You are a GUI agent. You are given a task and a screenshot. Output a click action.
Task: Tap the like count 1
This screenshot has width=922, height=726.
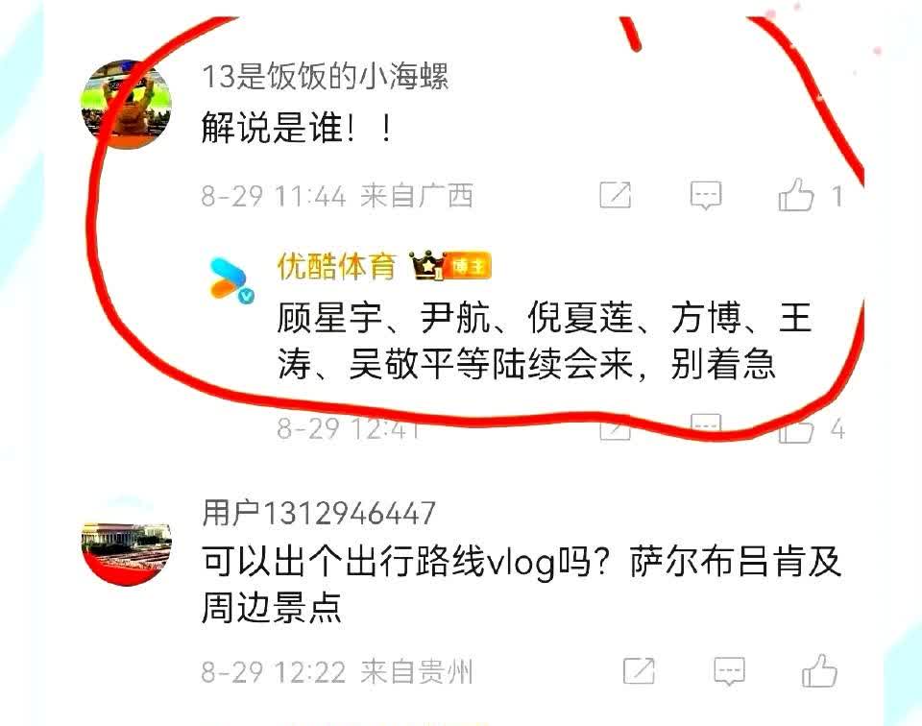pos(837,196)
